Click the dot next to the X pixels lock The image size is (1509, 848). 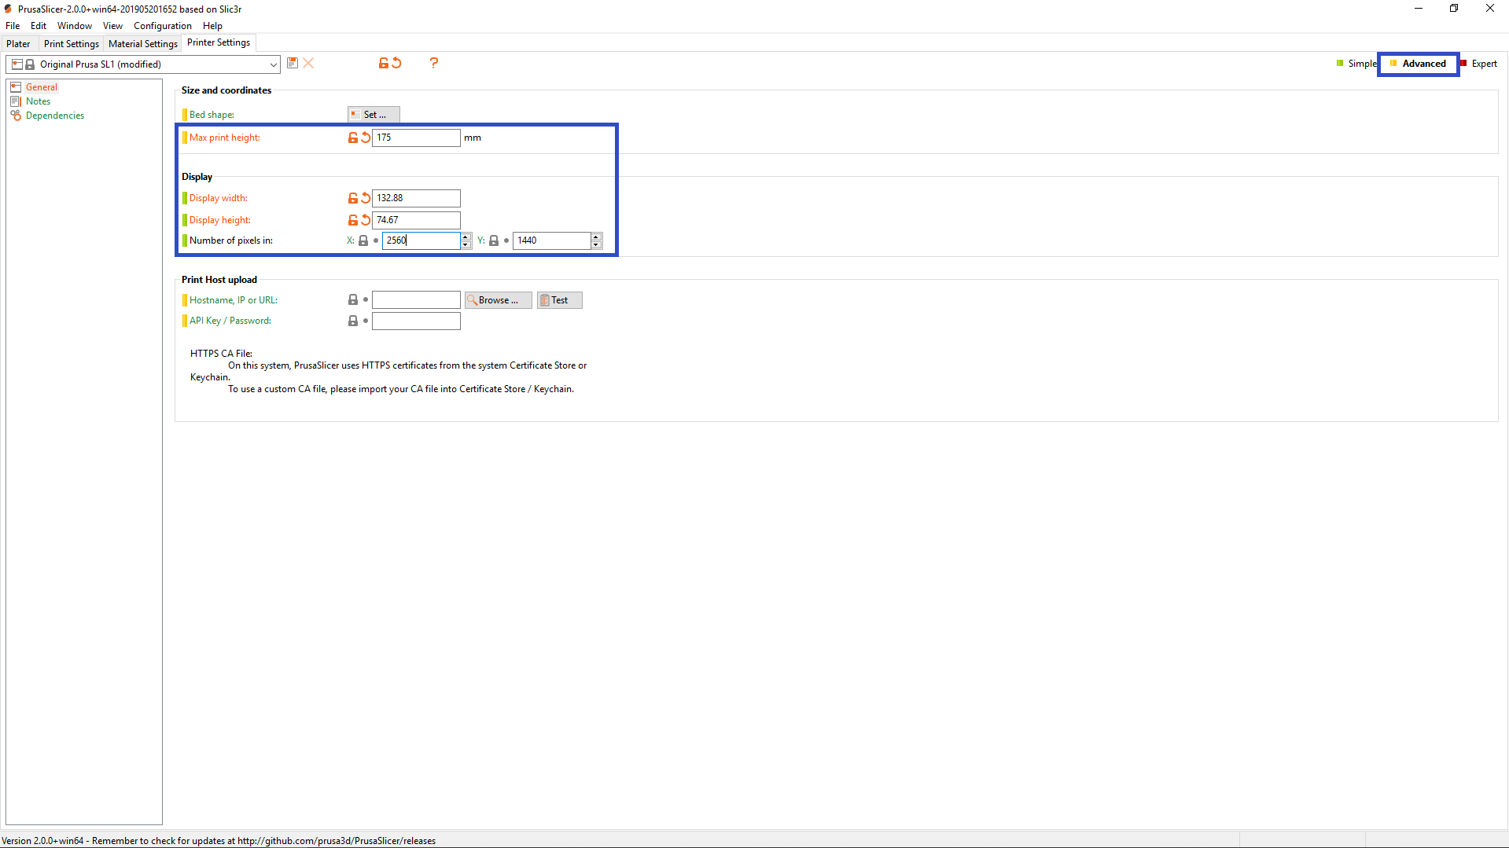[x=376, y=240]
